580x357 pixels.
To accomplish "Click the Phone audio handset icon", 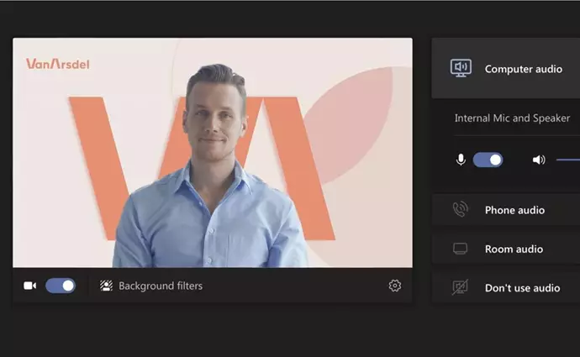I will point(460,209).
